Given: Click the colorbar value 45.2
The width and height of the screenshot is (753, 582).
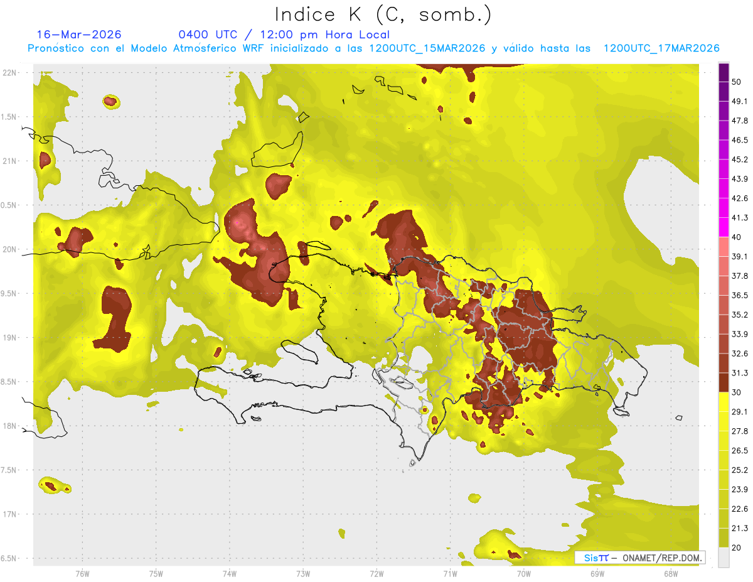Looking at the screenshot, I should (740, 159).
